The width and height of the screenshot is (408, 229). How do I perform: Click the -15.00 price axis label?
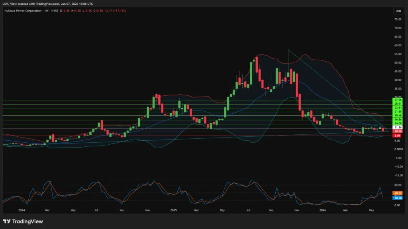coord(398,175)
